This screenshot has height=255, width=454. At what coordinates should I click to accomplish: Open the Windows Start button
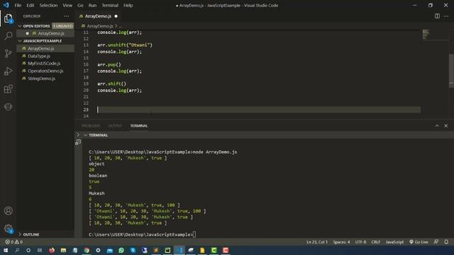tap(6, 250)
